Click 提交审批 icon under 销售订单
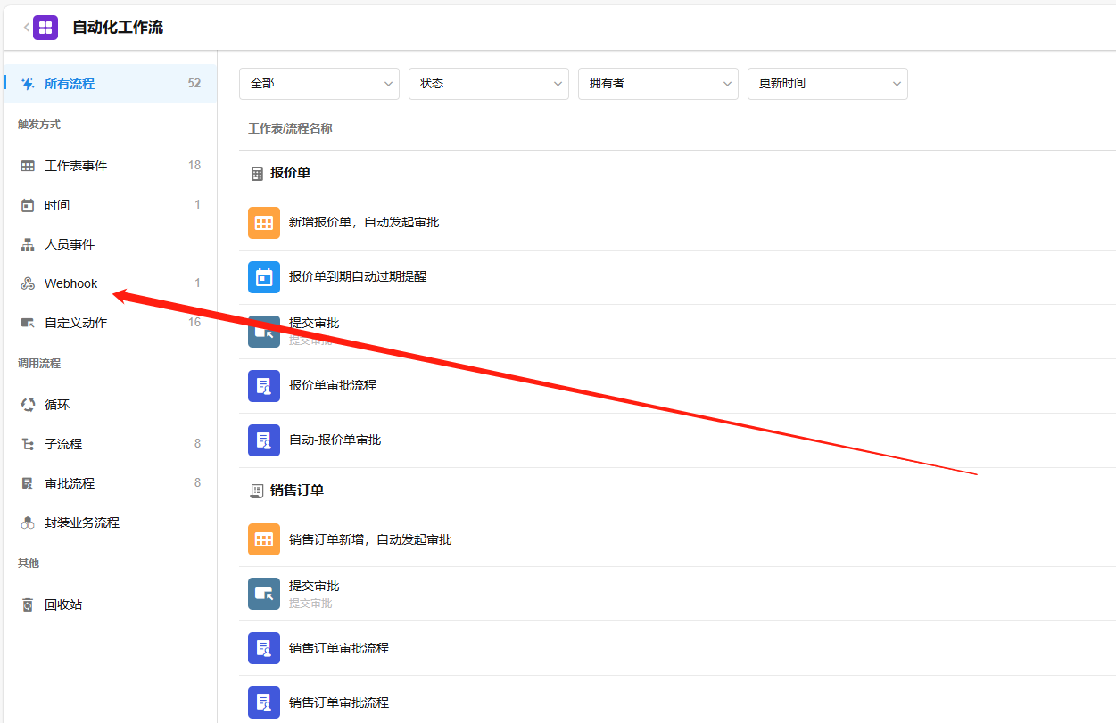Image resolution: width=1116 pixels, height=723 pixels. click(x=263, y=594)
